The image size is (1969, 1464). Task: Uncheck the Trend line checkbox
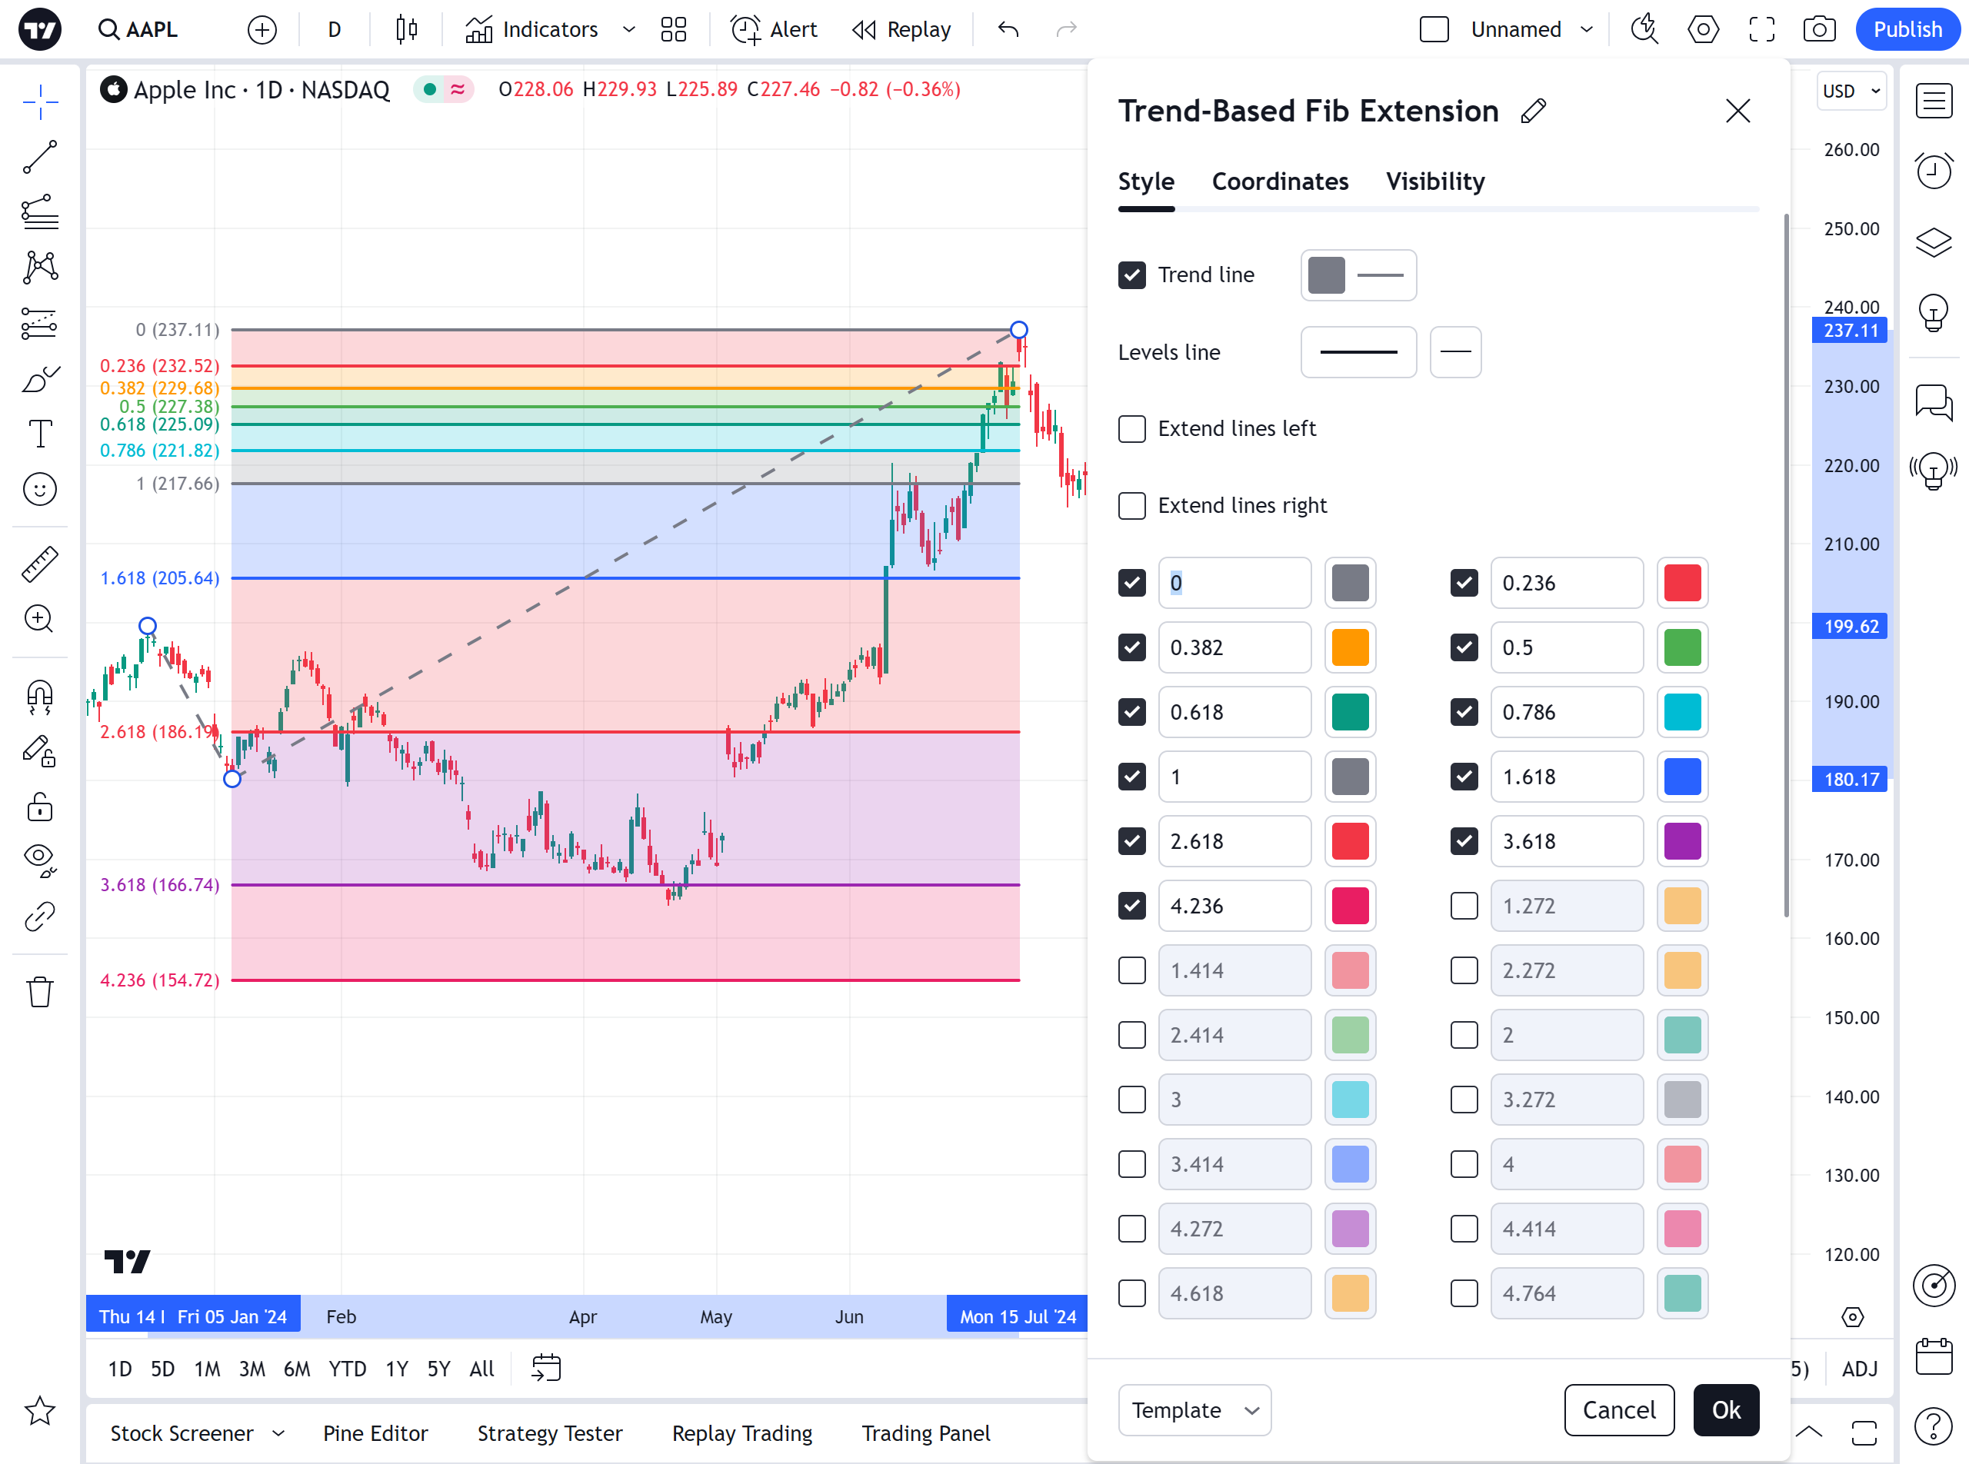pos(1132,274)
